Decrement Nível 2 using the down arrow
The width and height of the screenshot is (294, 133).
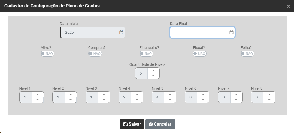71,100
